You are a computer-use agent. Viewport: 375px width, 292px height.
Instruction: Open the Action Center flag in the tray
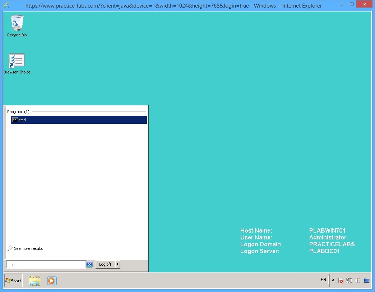[x=341, y=280]
